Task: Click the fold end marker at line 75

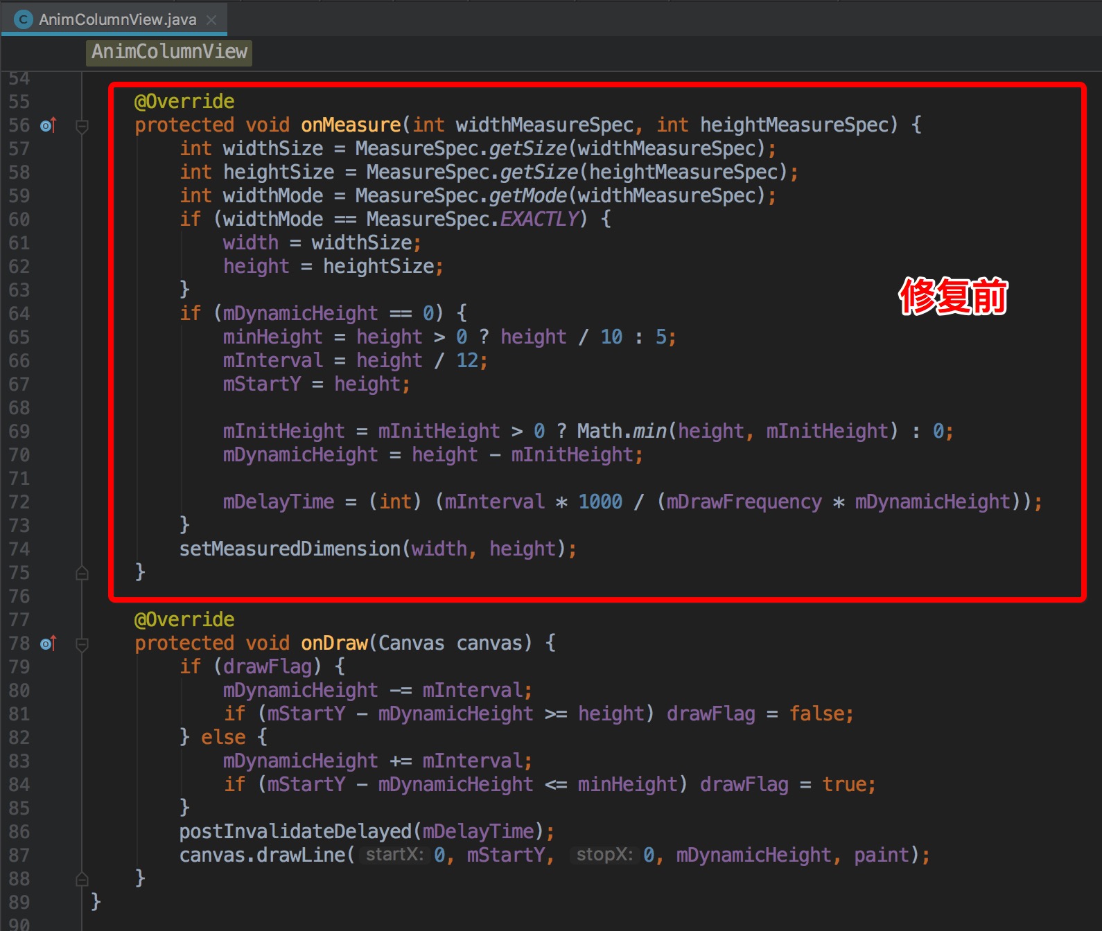Action: (82, 573)
